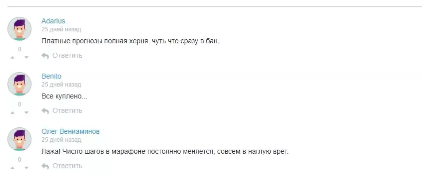Click Олег Вениаминов's avatar picture
Viewport: 422px width, 192px height.
[19, 139]
